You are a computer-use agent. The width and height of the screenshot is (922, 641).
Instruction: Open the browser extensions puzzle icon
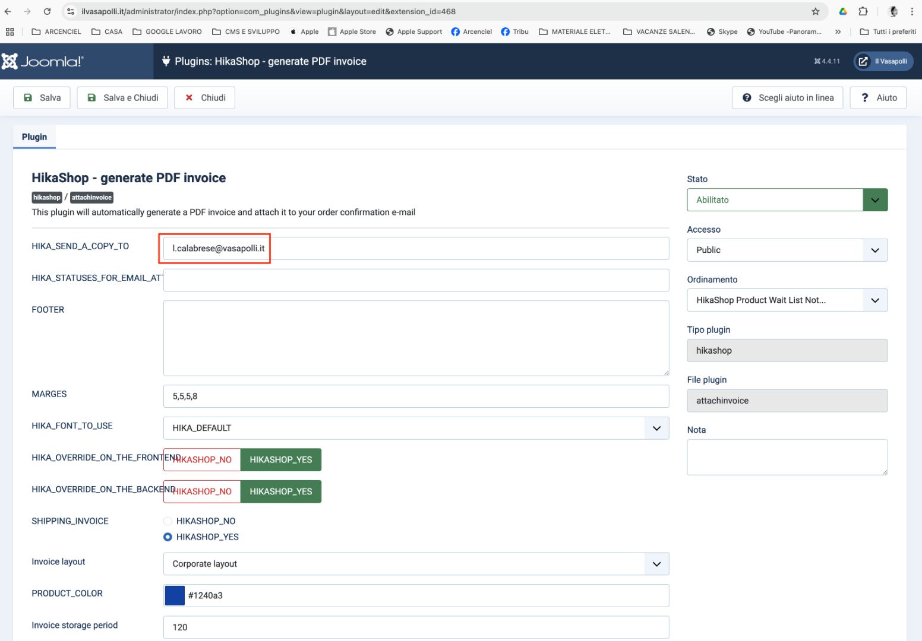tap(863, 11)
